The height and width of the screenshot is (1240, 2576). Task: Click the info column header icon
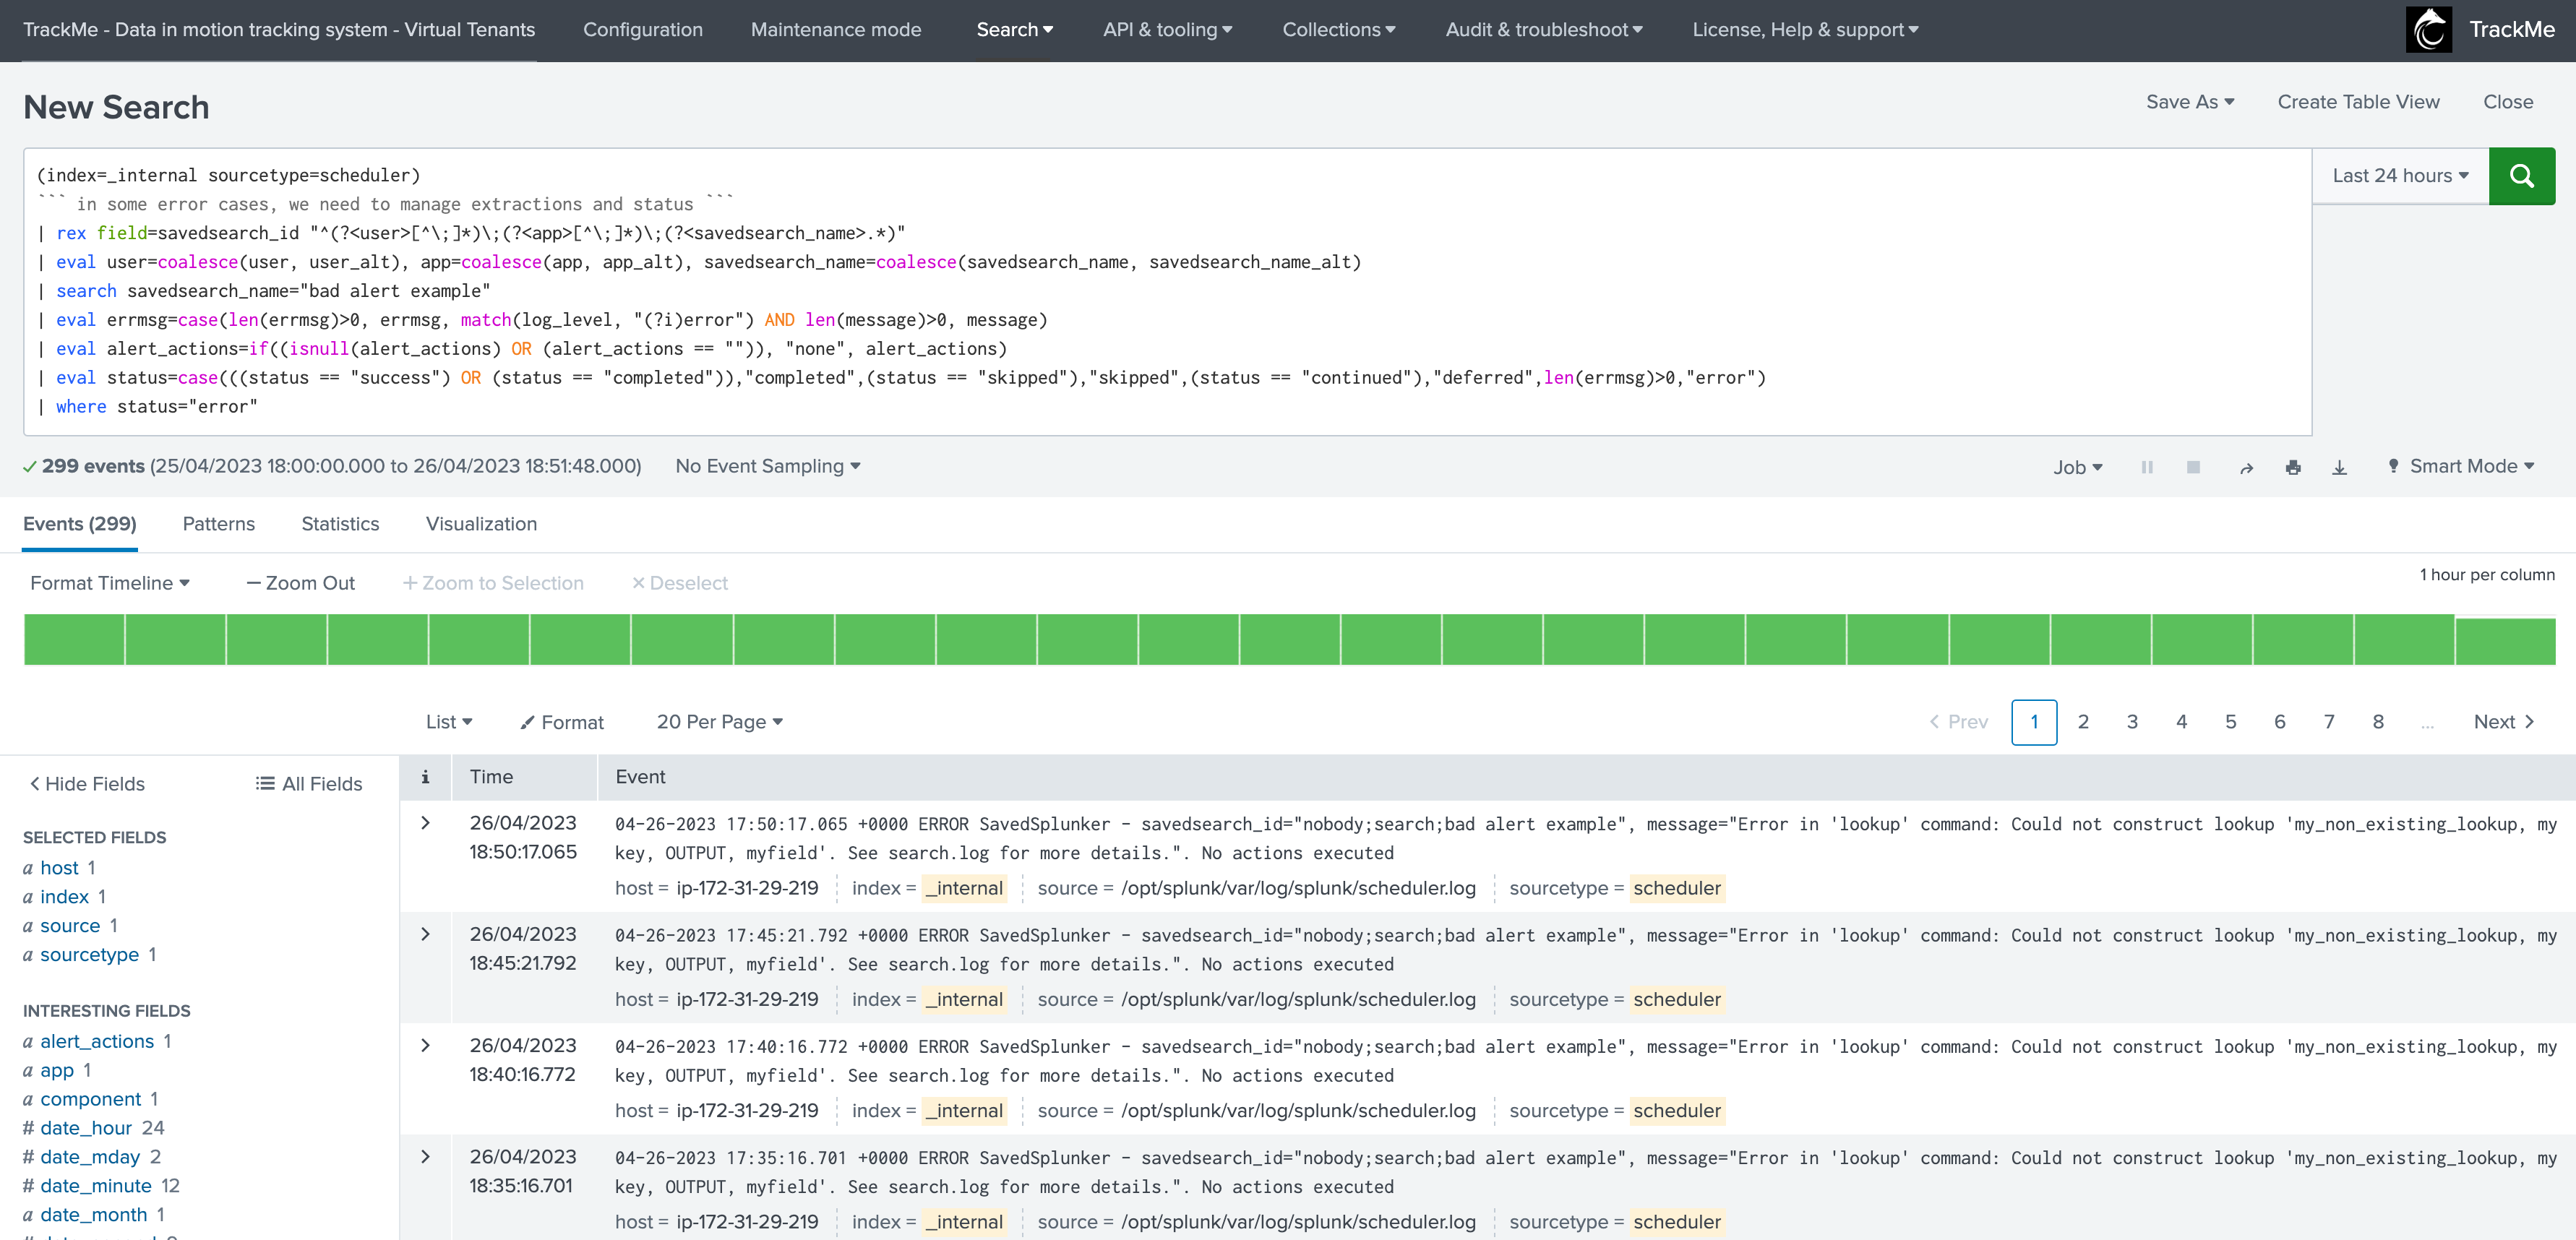point(425,777)
